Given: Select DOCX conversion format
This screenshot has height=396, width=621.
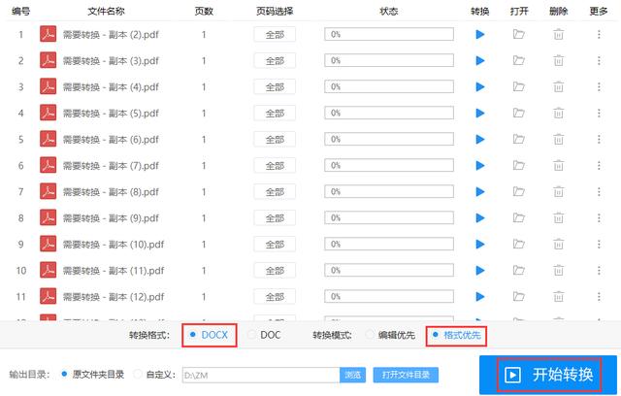Looking at the screenshot, I should (210, 335).
